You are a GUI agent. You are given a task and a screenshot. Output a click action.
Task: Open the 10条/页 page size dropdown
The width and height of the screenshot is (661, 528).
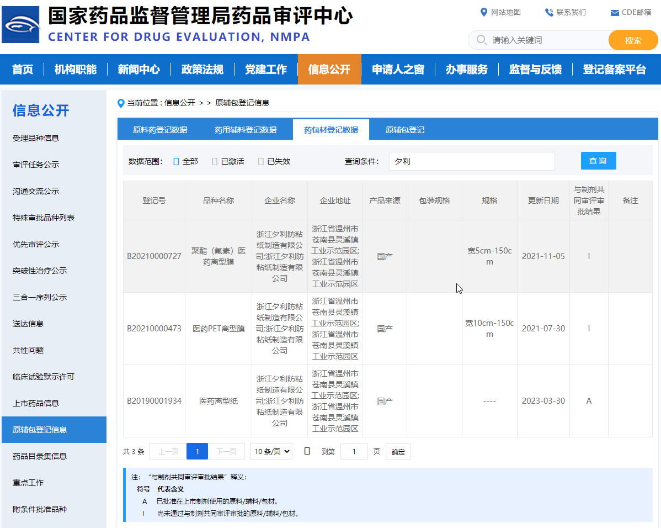click(271, 451)
